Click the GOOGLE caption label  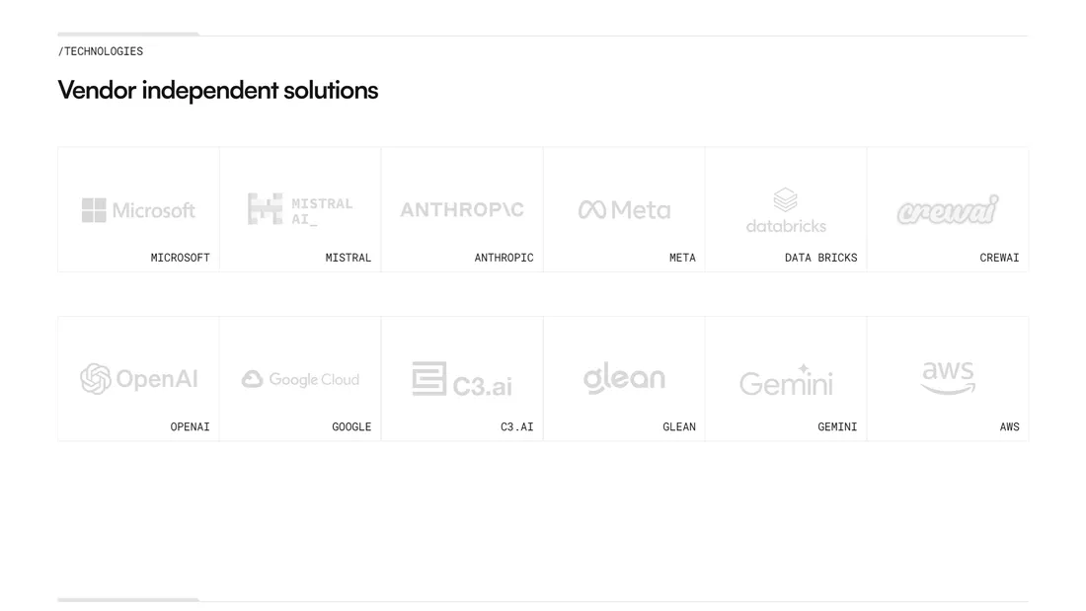(351, 426)
